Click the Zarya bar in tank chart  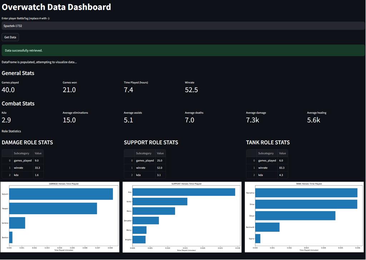(x=295, y=216)
